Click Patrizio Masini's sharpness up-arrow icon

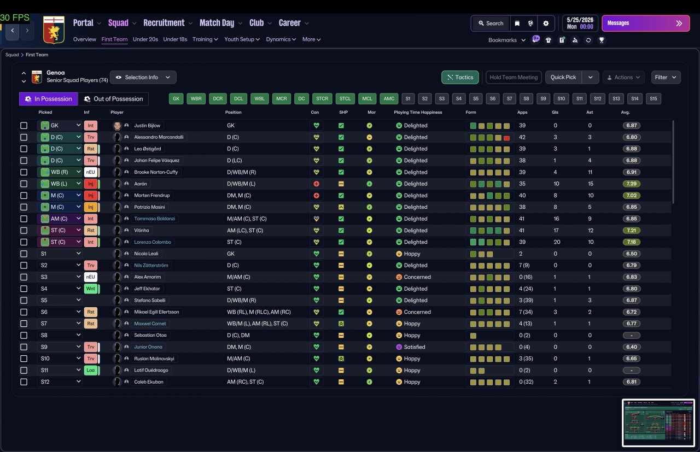pyautogui.click(x=341, y=207)
